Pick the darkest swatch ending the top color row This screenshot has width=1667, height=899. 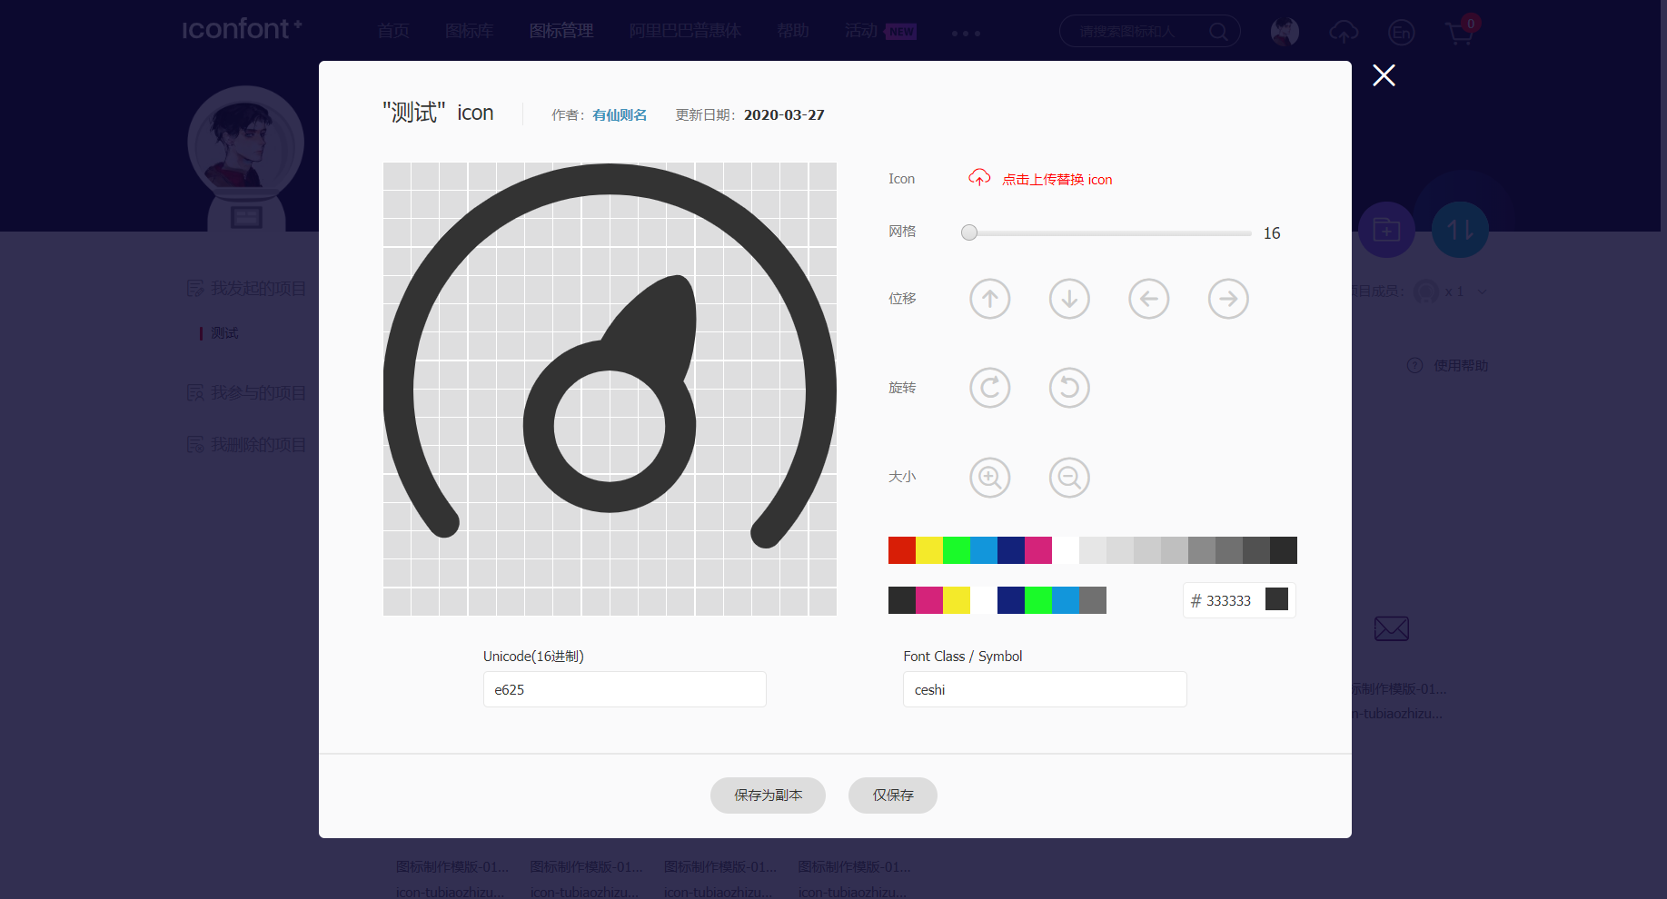pyautogui.click(x=1284, y=550)
